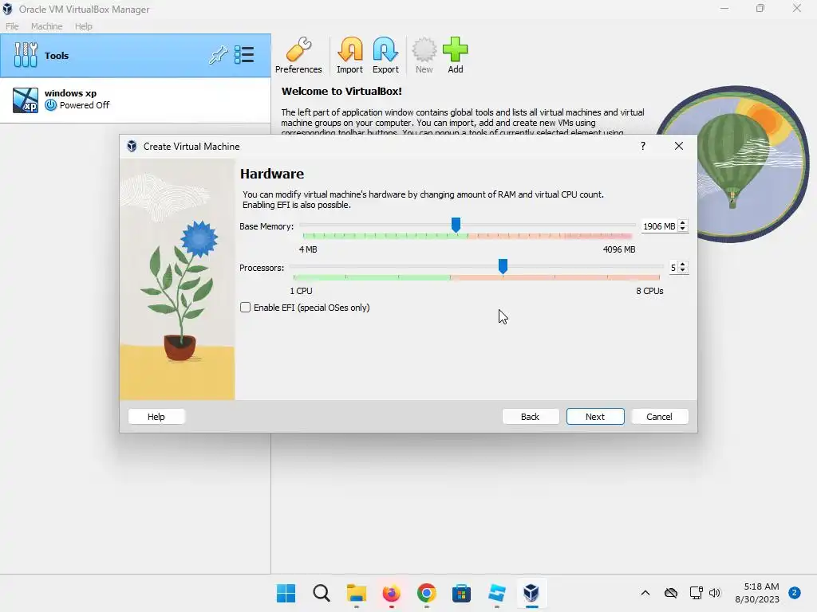This screenshot has height=612, width=817.
Task: Increase Base Memory with the up stepper arrow
Action: tap(683, 223)
